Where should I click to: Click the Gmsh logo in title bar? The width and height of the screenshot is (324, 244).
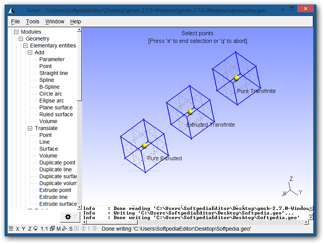tap(11, 10)
